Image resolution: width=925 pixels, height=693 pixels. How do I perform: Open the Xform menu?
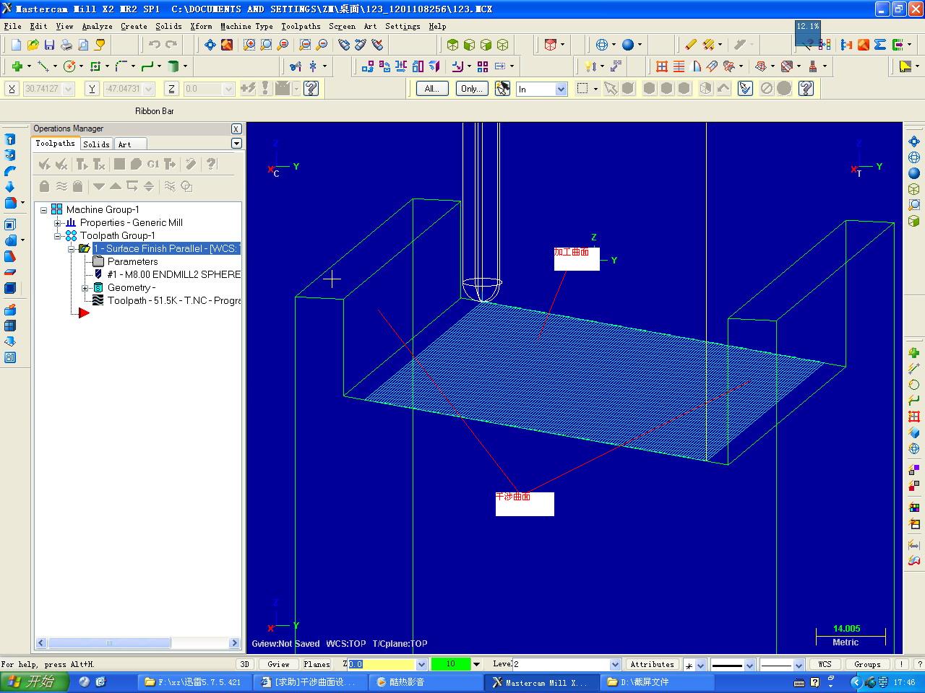point(201,26)
